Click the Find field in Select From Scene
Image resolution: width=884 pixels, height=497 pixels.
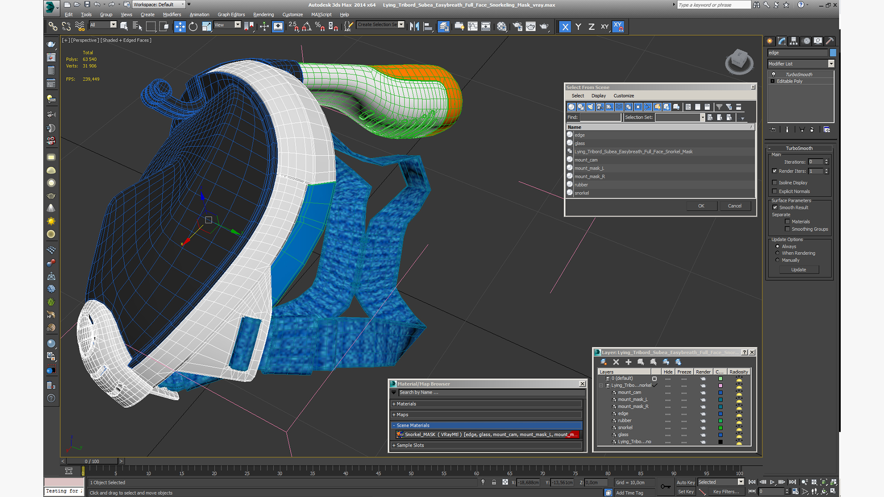coord(600,118)
